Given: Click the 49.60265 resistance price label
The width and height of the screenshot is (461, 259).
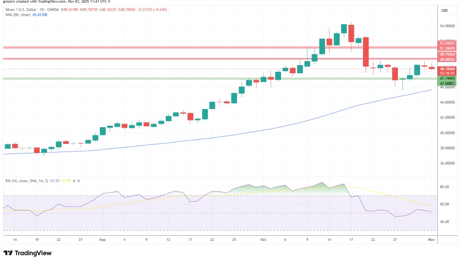Looking at the screenshot, I should [x=447, y=59].
